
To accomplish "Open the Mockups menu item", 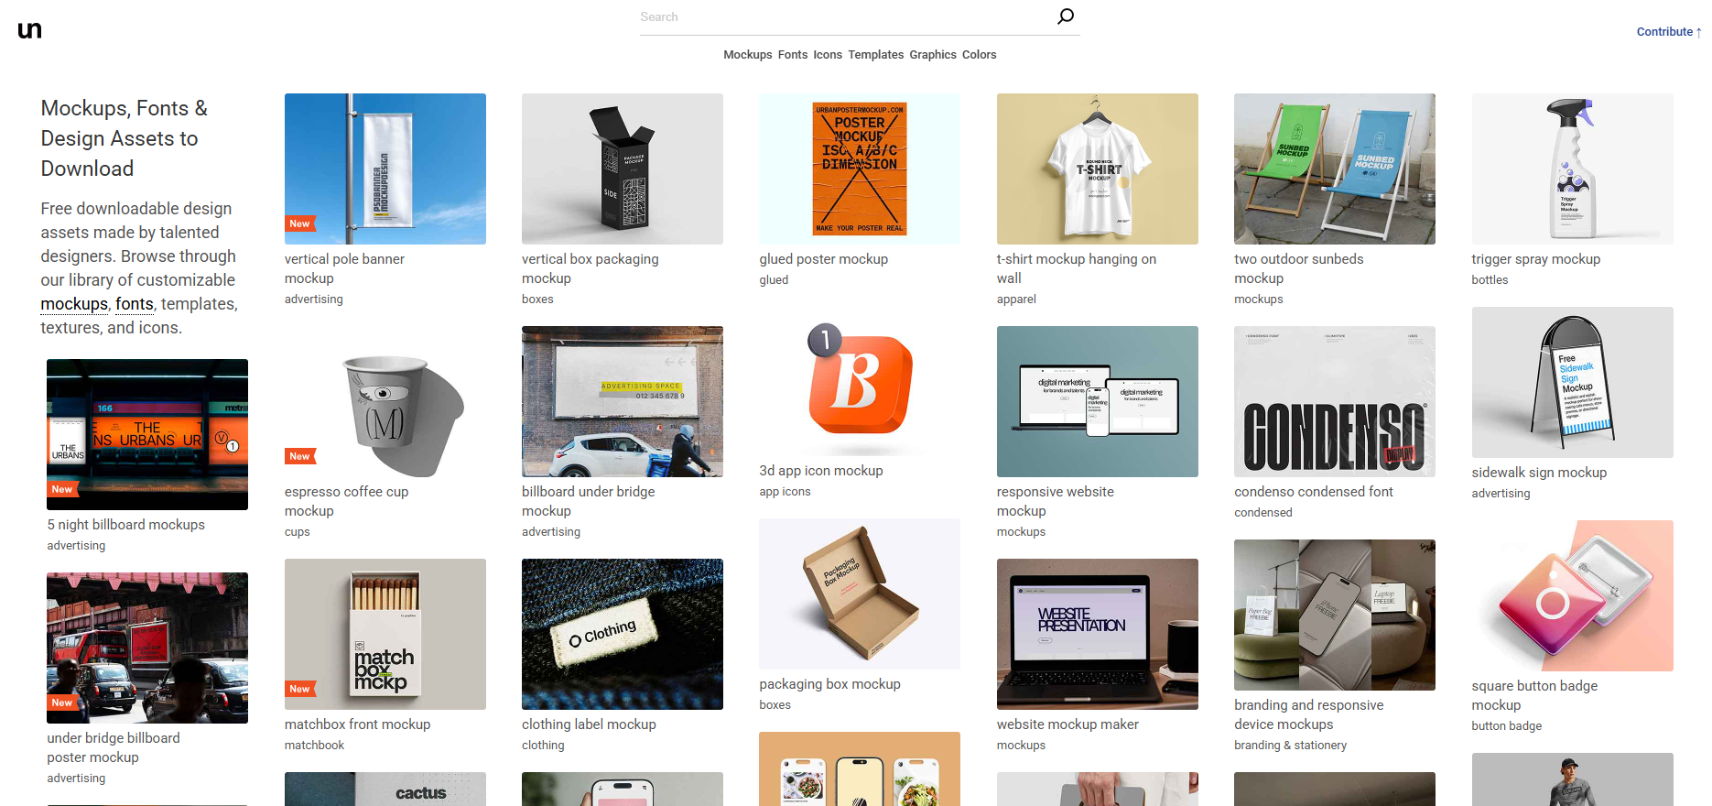I will pyautogui.click(x=748, y=55).
